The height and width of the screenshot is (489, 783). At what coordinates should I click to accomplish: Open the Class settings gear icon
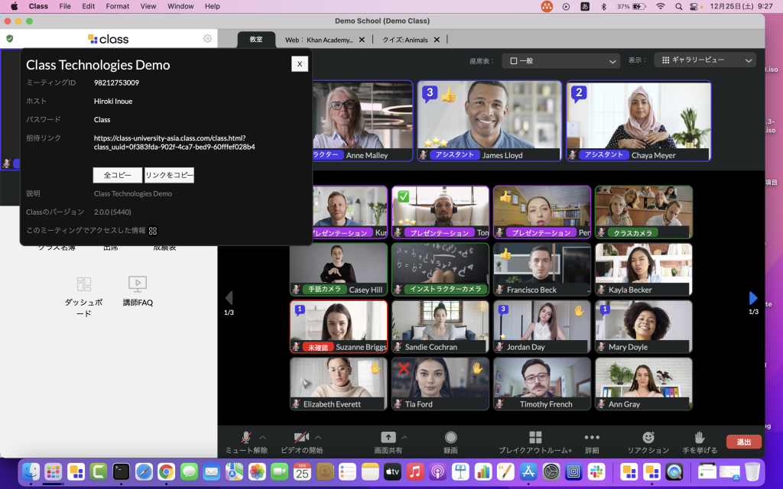point(208,39)
